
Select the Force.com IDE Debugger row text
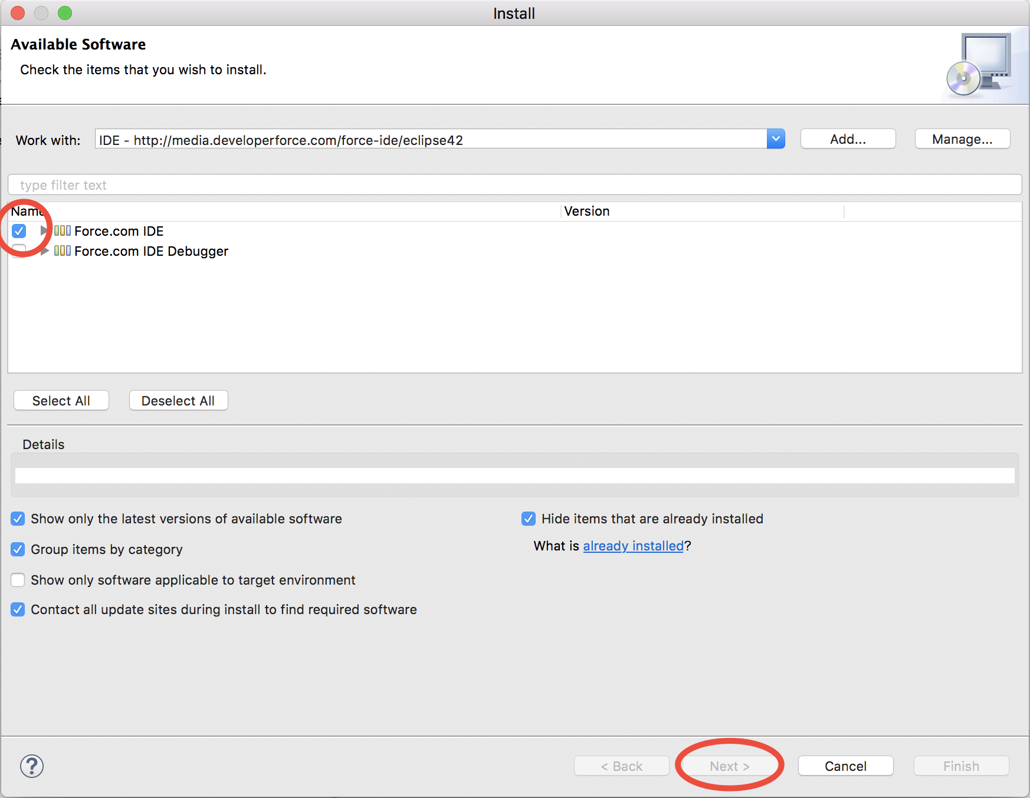click(151, 251)
